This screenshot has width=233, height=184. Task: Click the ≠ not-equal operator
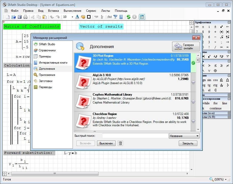(x=227, y=66)
